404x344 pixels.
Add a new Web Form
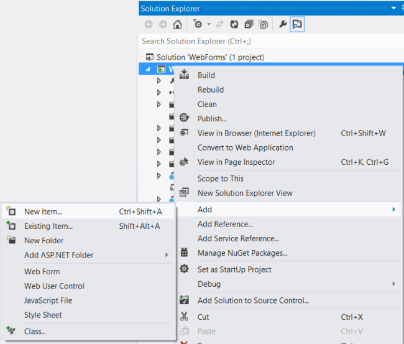42,271
